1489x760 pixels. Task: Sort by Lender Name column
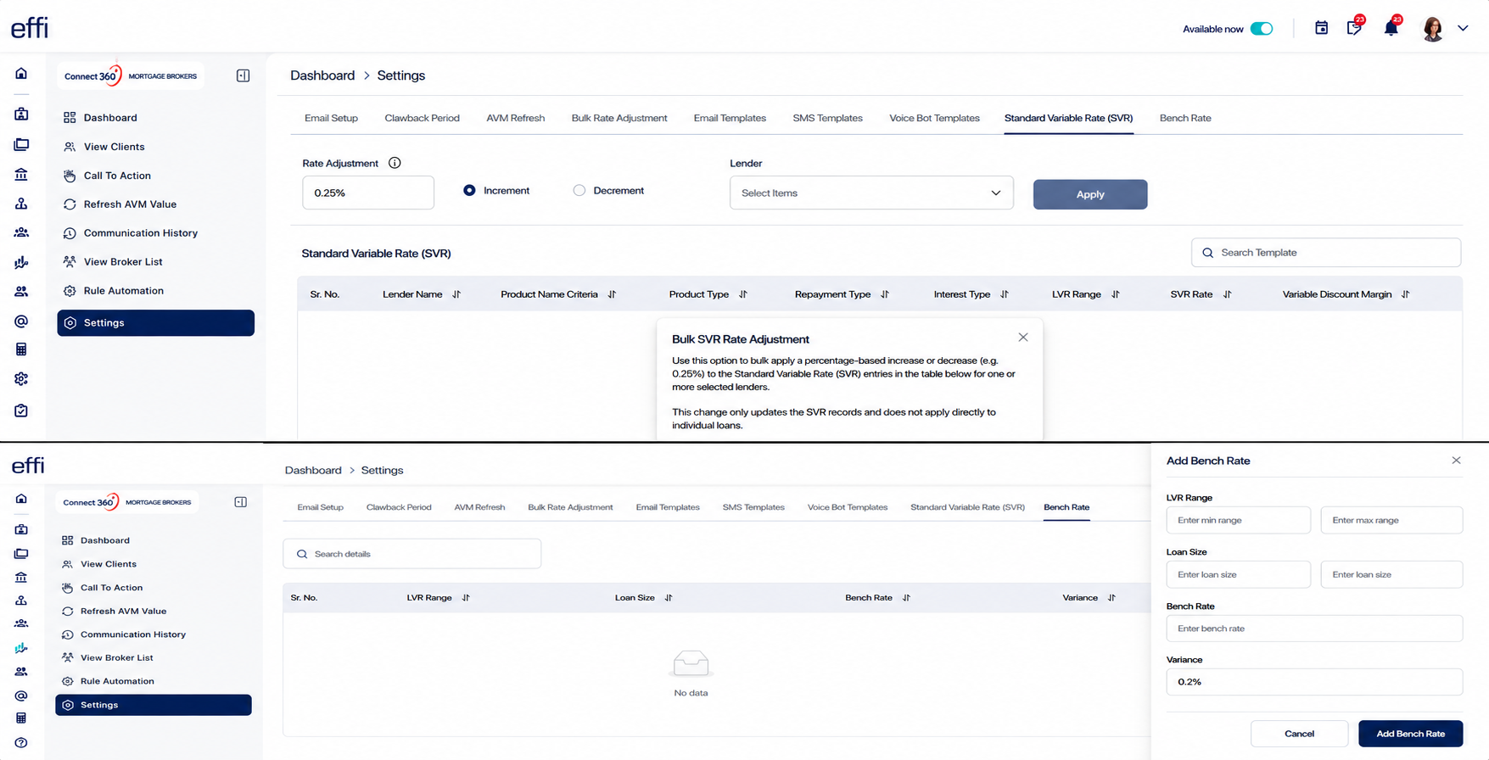pyautogui.click(x=456, y=294)
